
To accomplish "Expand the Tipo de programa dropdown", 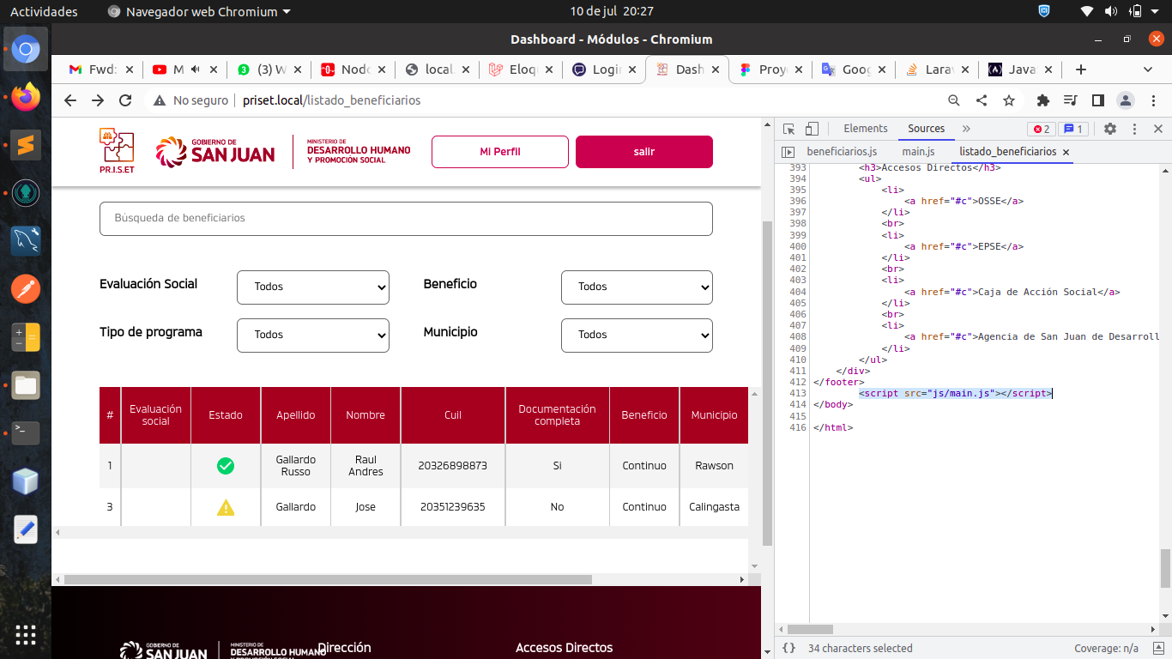I will click(313, 335).
